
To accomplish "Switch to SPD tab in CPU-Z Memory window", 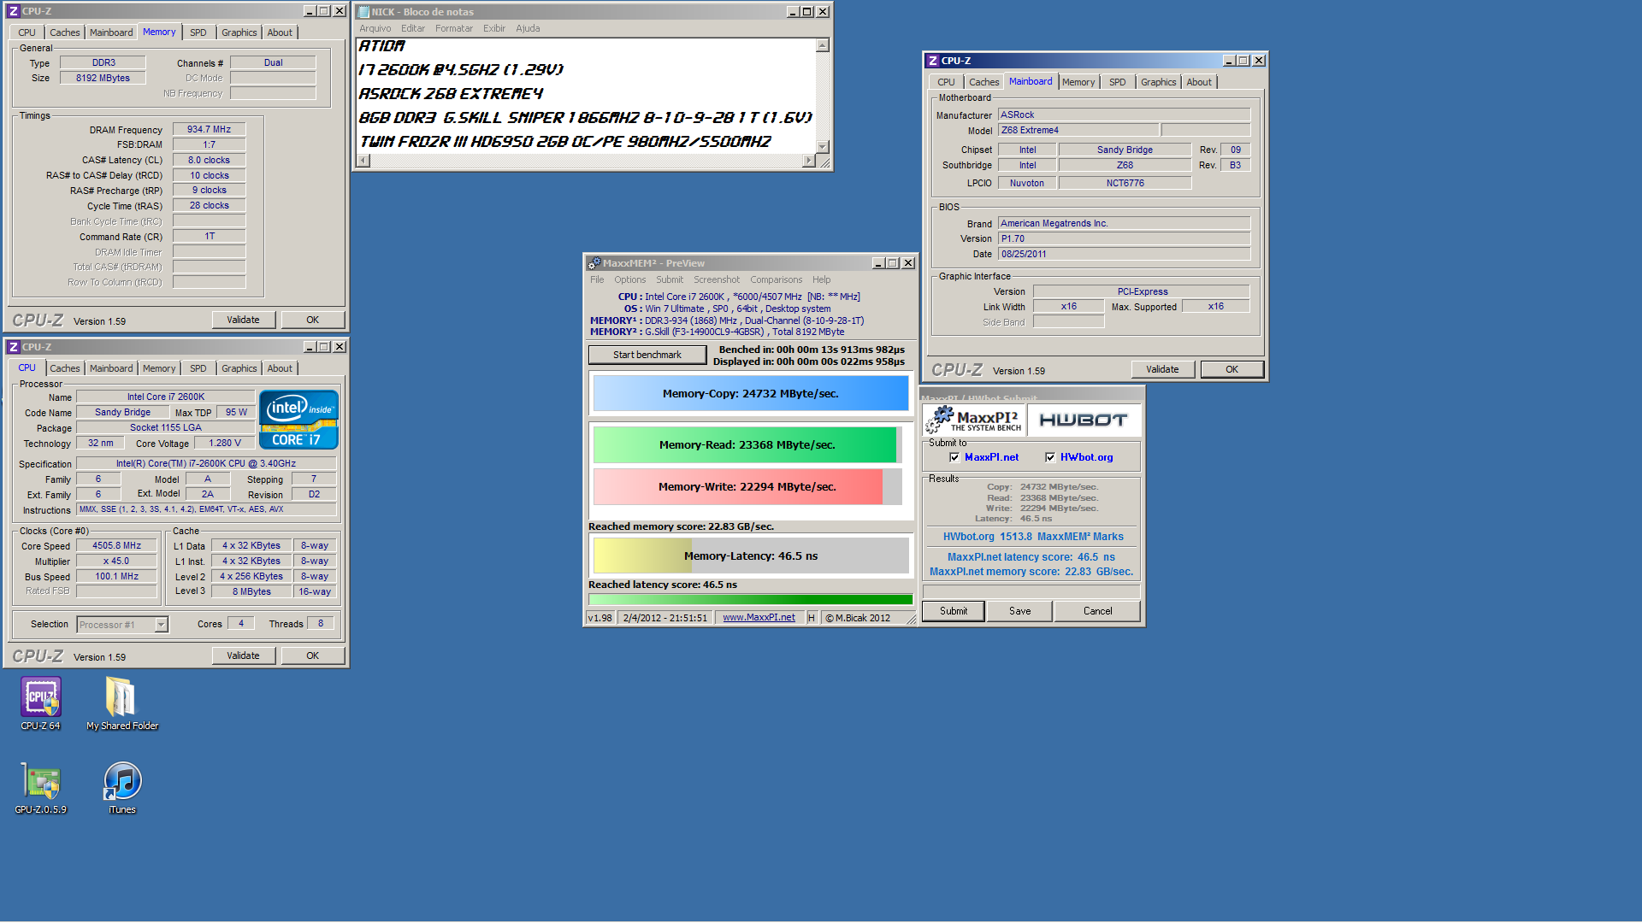I will click(198, 32).
